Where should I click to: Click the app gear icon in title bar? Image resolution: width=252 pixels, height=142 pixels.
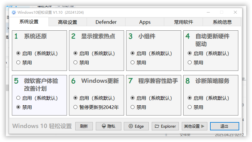[x=14, y=13]
